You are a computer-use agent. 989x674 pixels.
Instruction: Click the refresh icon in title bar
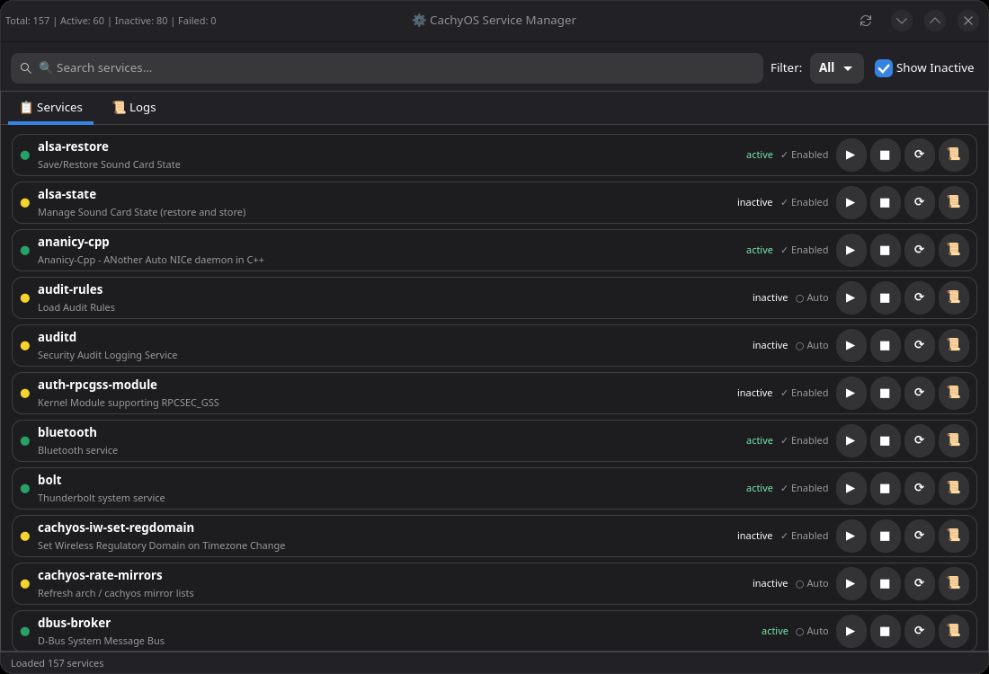click(x=866, y=21)
